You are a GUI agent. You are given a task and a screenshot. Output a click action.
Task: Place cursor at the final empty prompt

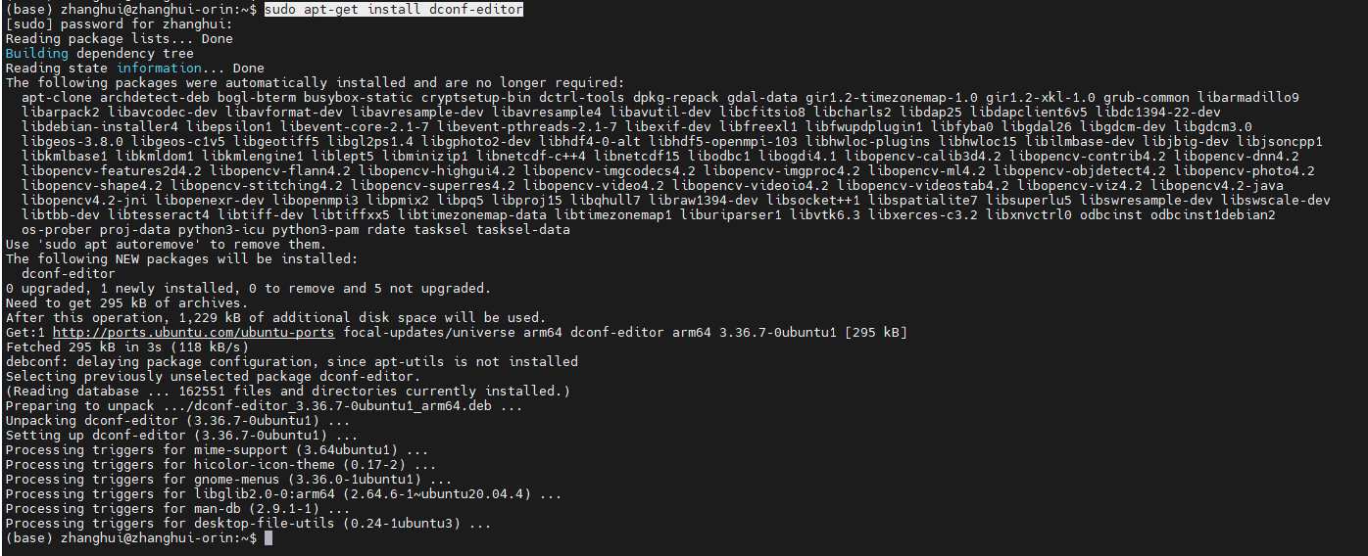(x=268, y=538)
